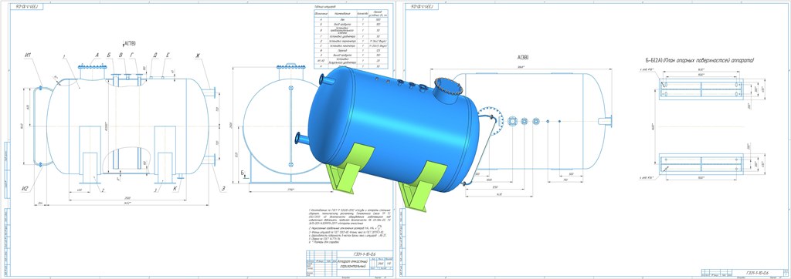The height and width of the screenshot is (279, 791).
Task: Click the large round flange on top view
Action: point(490,121)
